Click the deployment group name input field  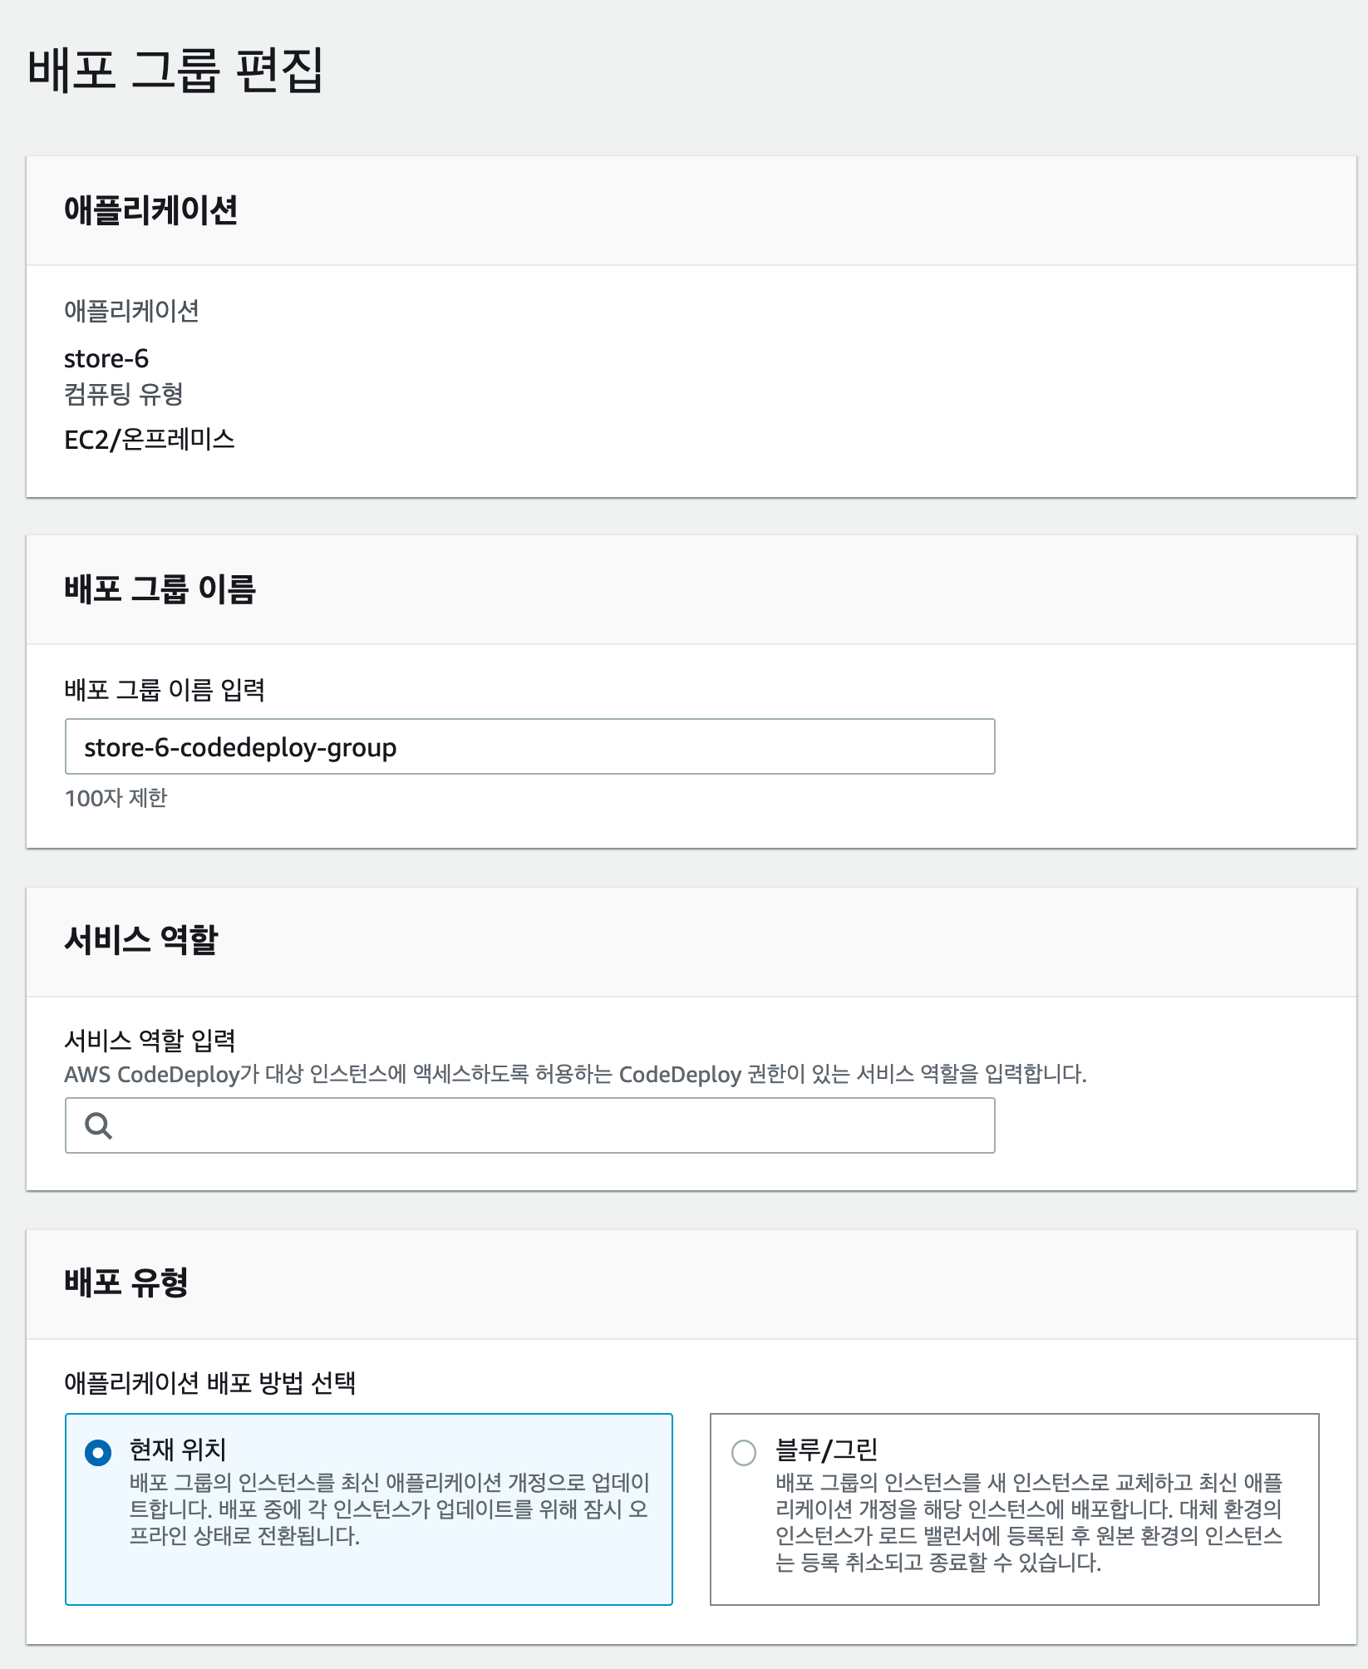[x=529, y=746]
